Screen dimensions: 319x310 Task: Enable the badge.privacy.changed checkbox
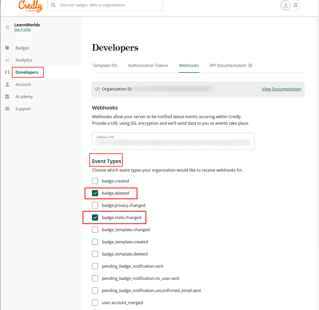tap(95, 205)
